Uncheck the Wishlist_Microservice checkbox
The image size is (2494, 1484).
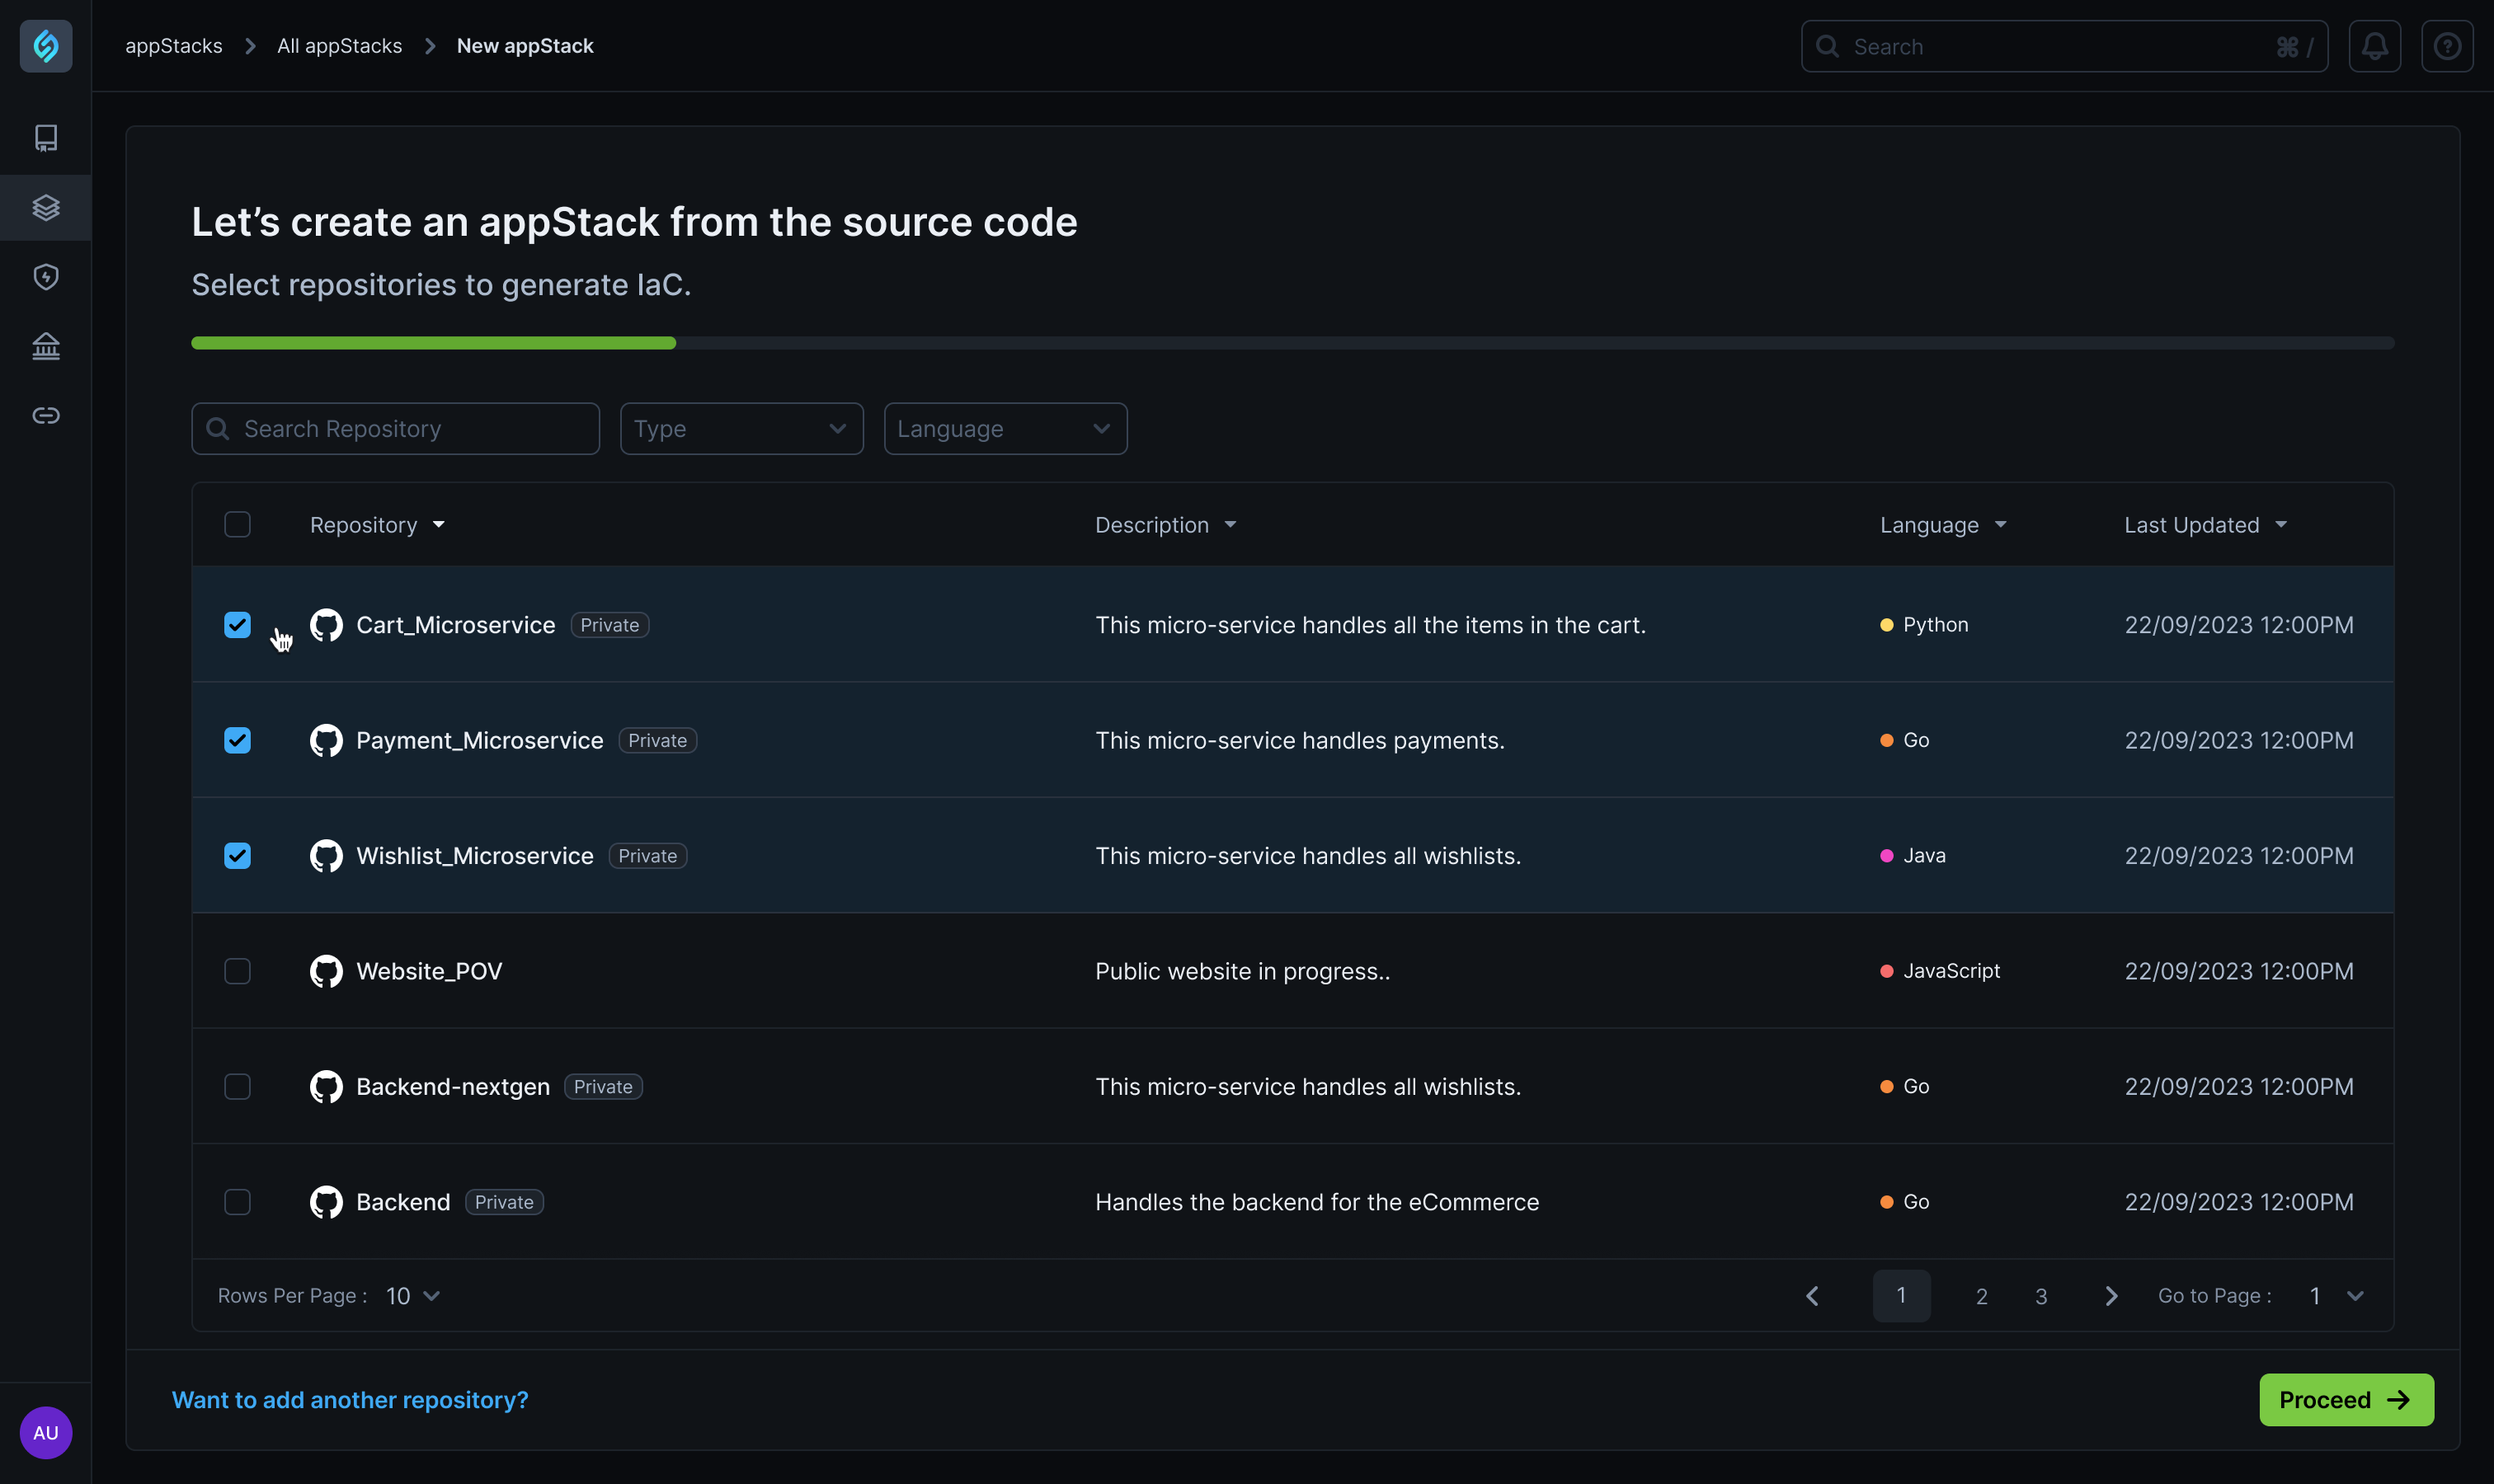click(237, 856)
